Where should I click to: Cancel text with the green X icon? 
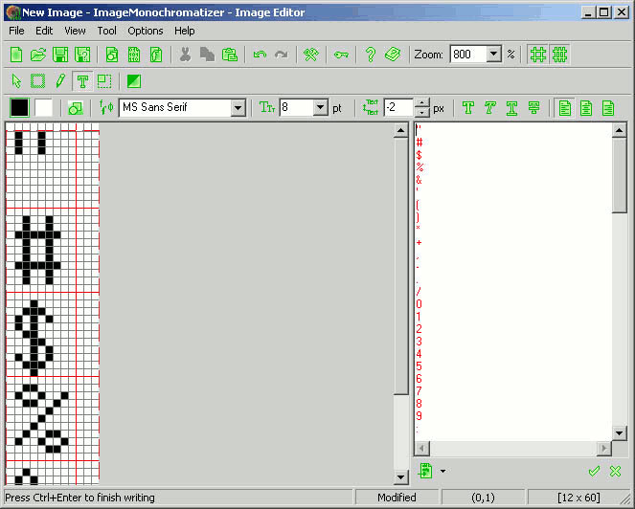pos(615,471)
